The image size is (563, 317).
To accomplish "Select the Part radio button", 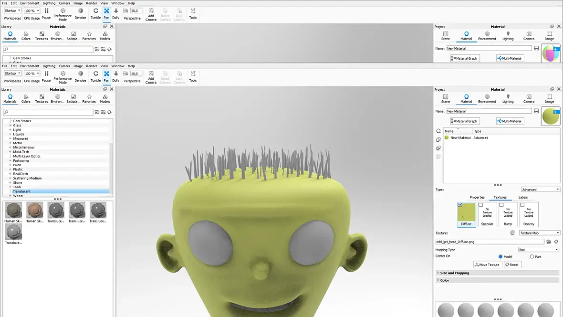I will [x=532, y=257].
